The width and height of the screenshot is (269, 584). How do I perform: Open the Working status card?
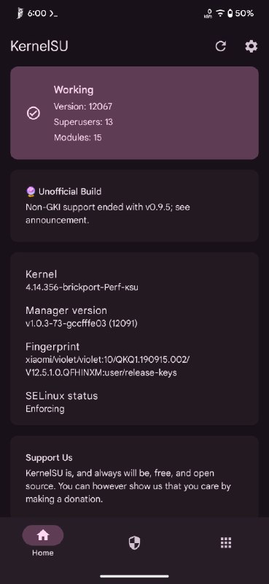point(134,113)
